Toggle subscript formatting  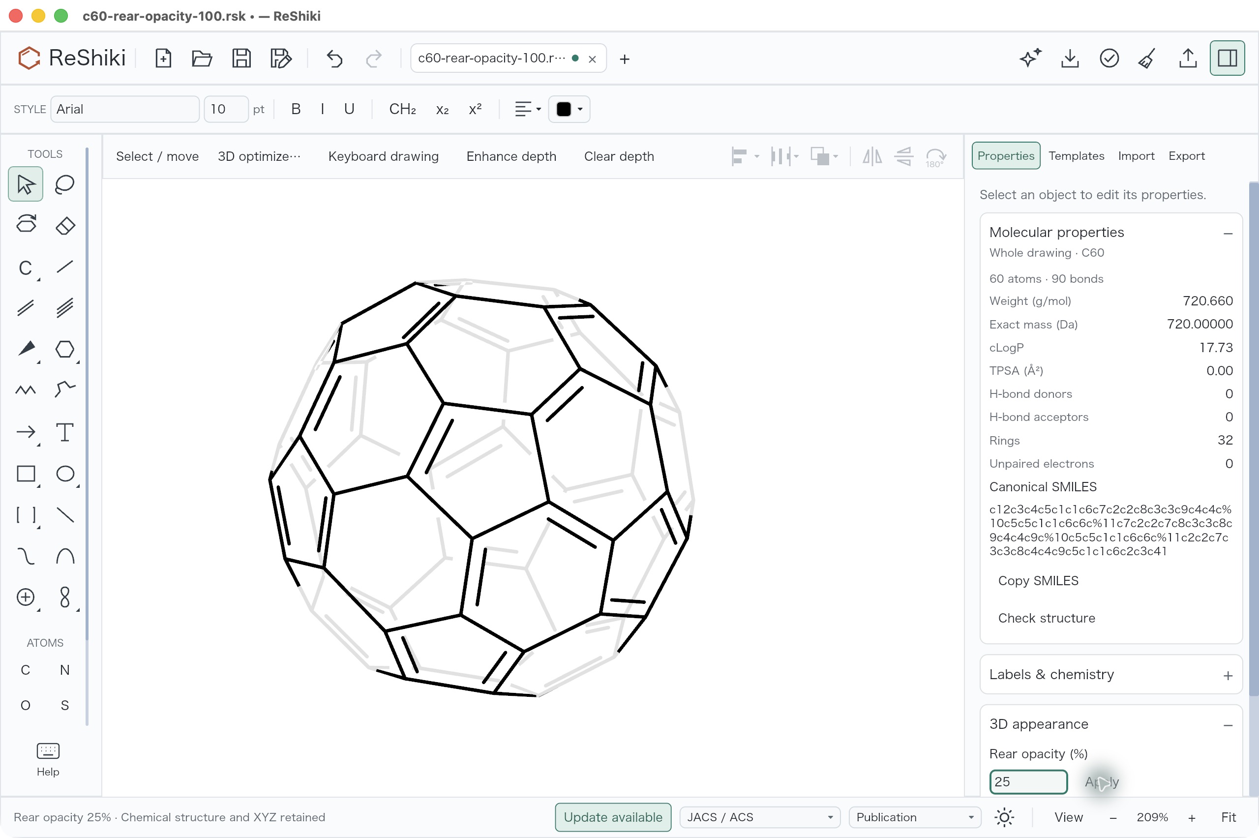point(442,109)
